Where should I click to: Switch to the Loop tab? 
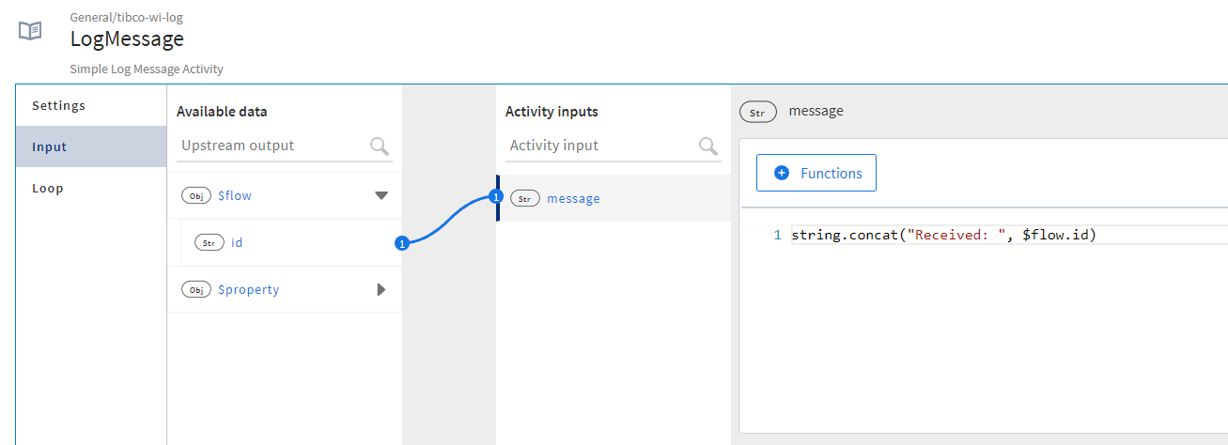point(48,188)
